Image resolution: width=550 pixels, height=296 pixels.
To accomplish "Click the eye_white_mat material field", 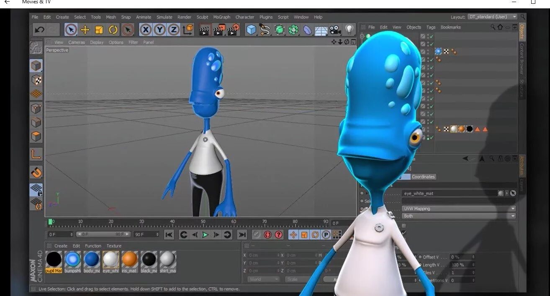I will click(x=449, y=194).
